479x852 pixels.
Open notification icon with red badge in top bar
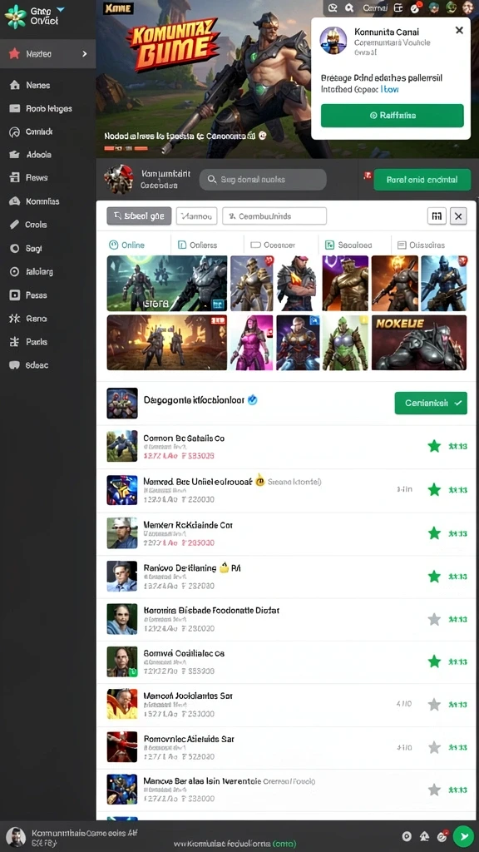click(416, 7)
